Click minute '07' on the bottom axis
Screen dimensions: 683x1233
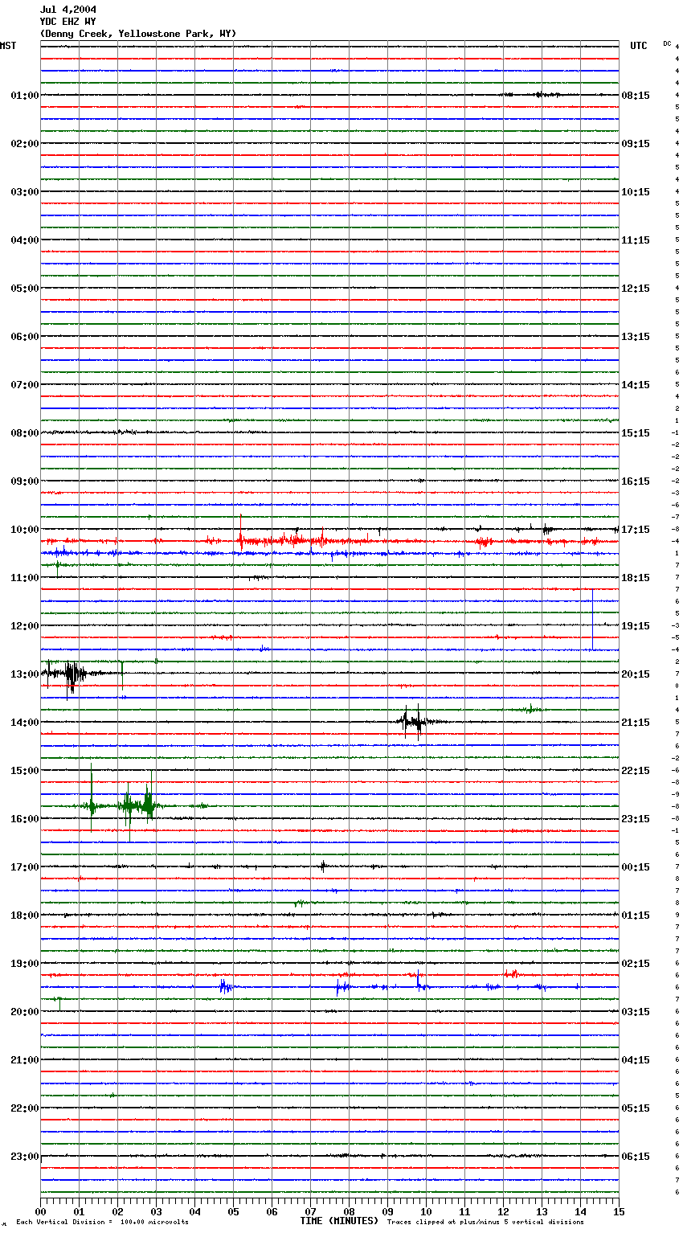[x=310, y=1211]
